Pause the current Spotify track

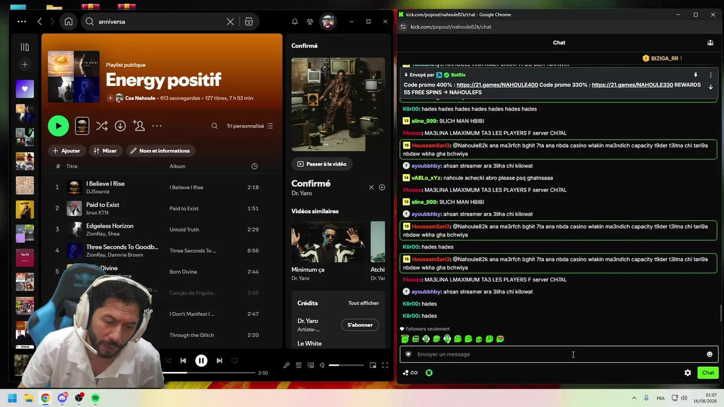coord(201,361)
